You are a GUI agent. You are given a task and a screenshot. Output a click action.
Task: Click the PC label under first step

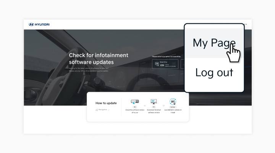[x=135, y=107]
